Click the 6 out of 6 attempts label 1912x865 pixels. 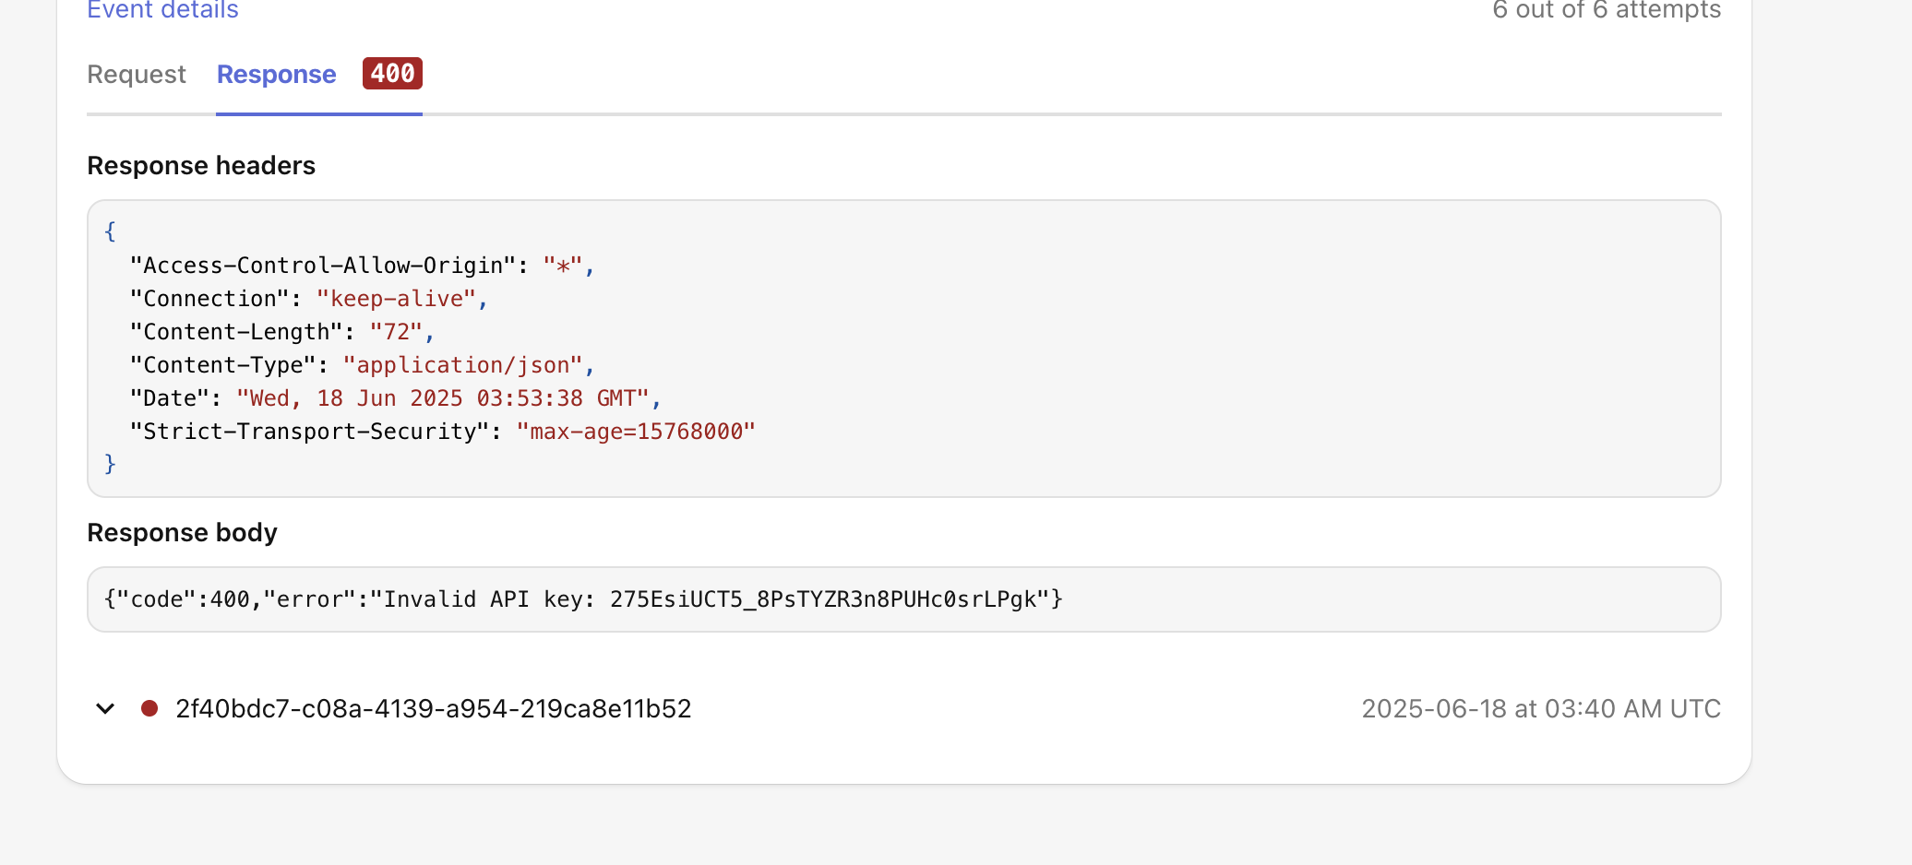[x=1607, y=11]
